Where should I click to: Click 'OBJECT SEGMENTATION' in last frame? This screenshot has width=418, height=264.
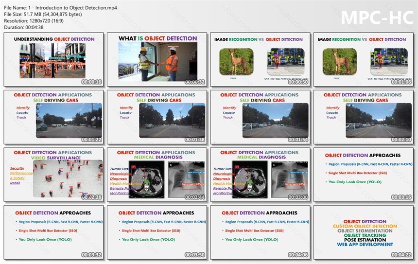(365, 230)
